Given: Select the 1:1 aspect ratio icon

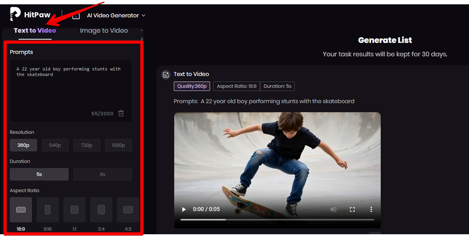Looking at the screenshot, I should [75, 210].
